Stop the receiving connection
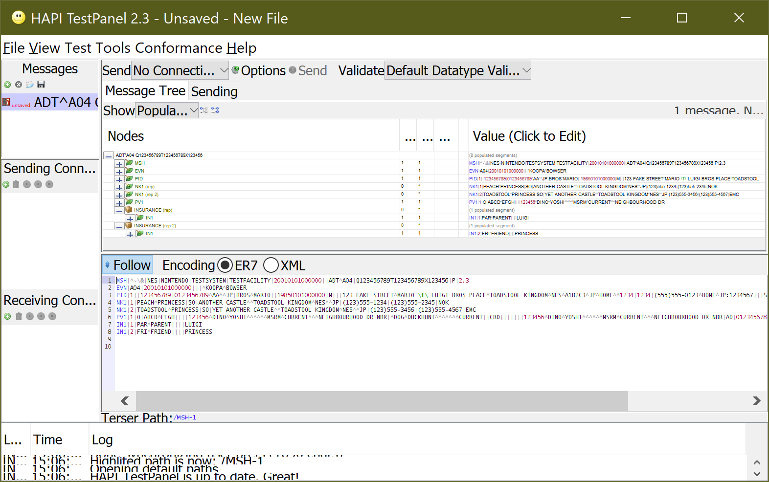 coord(52,316)
